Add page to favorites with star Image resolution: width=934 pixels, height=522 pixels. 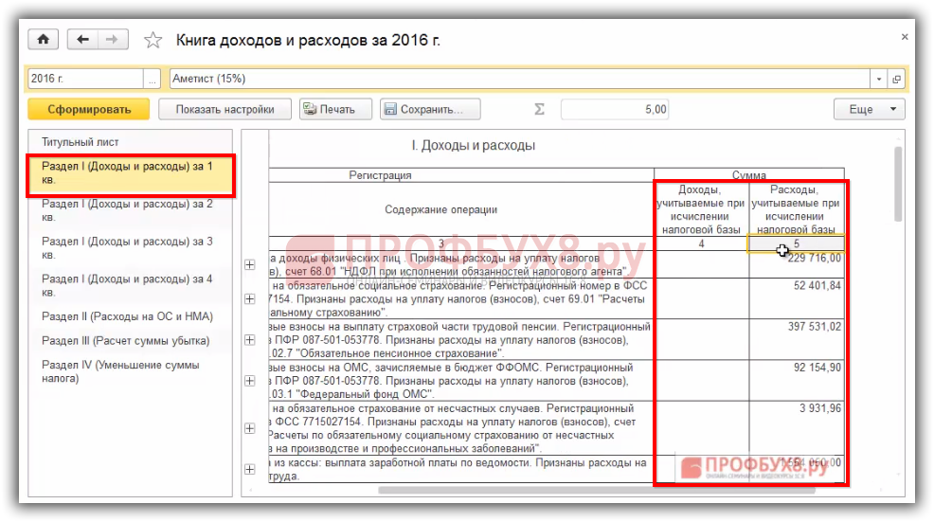pyautogui.click(x=153, y=41)
